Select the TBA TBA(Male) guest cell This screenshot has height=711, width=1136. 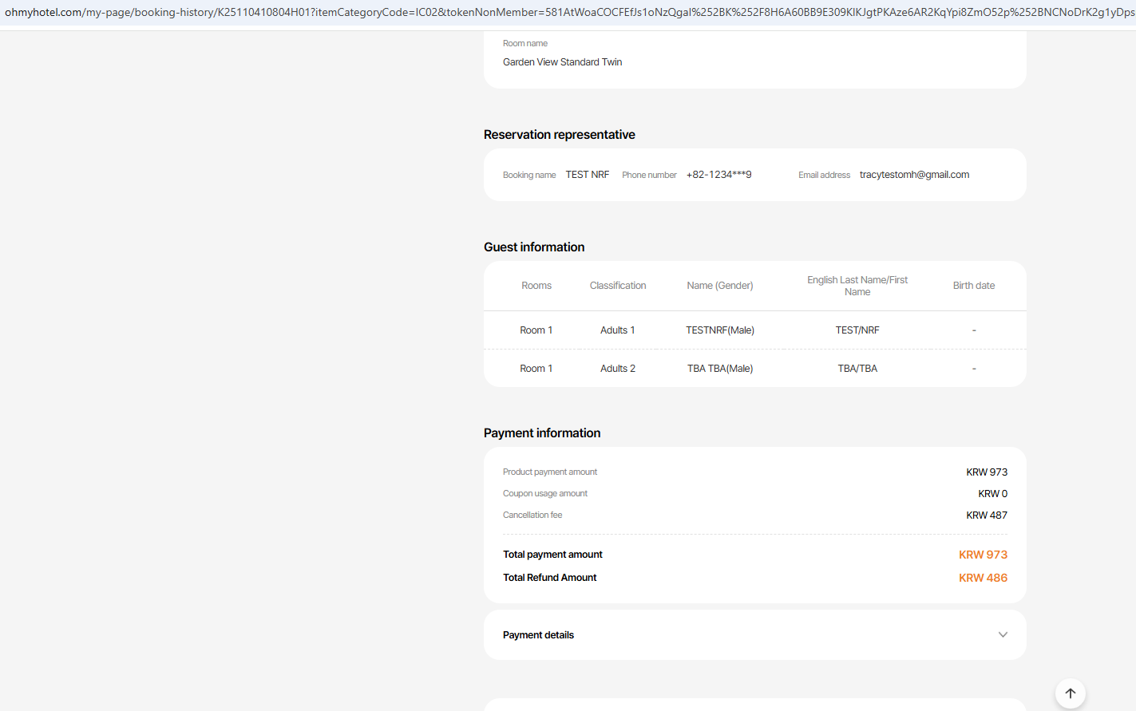coord(720,369)
